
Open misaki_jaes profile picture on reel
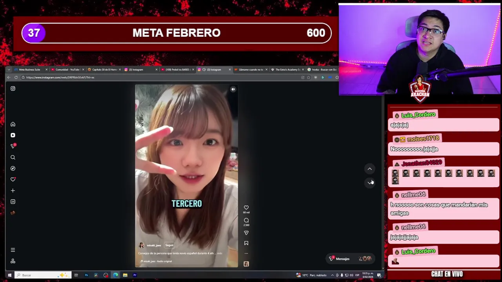tap(142, 245)
